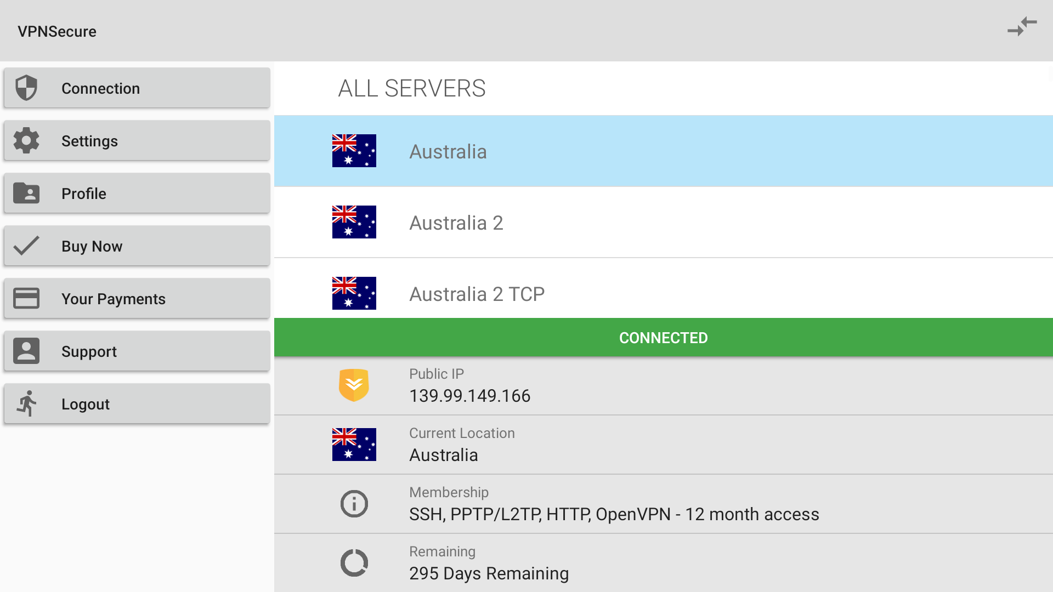
Task: Select the Australia server row
Action: tap(664, 151)
